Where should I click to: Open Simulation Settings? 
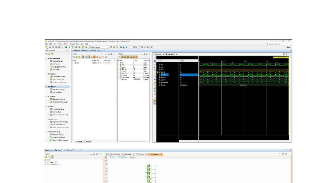click(58, 89)
